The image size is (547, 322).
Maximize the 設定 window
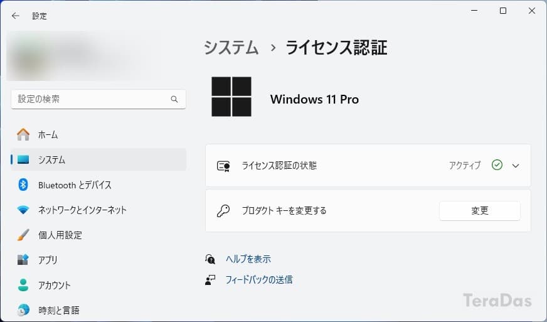coord(503,11)
